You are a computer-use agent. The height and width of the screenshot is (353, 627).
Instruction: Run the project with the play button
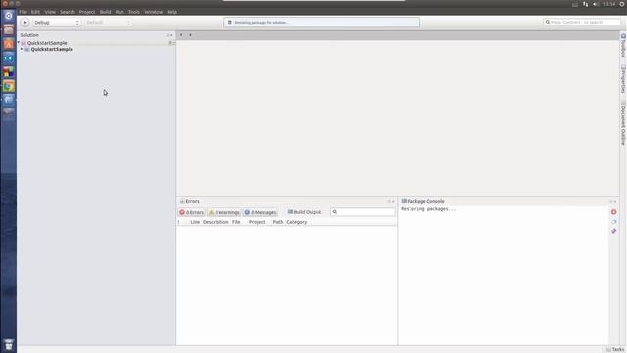click(x=24, y=23)
